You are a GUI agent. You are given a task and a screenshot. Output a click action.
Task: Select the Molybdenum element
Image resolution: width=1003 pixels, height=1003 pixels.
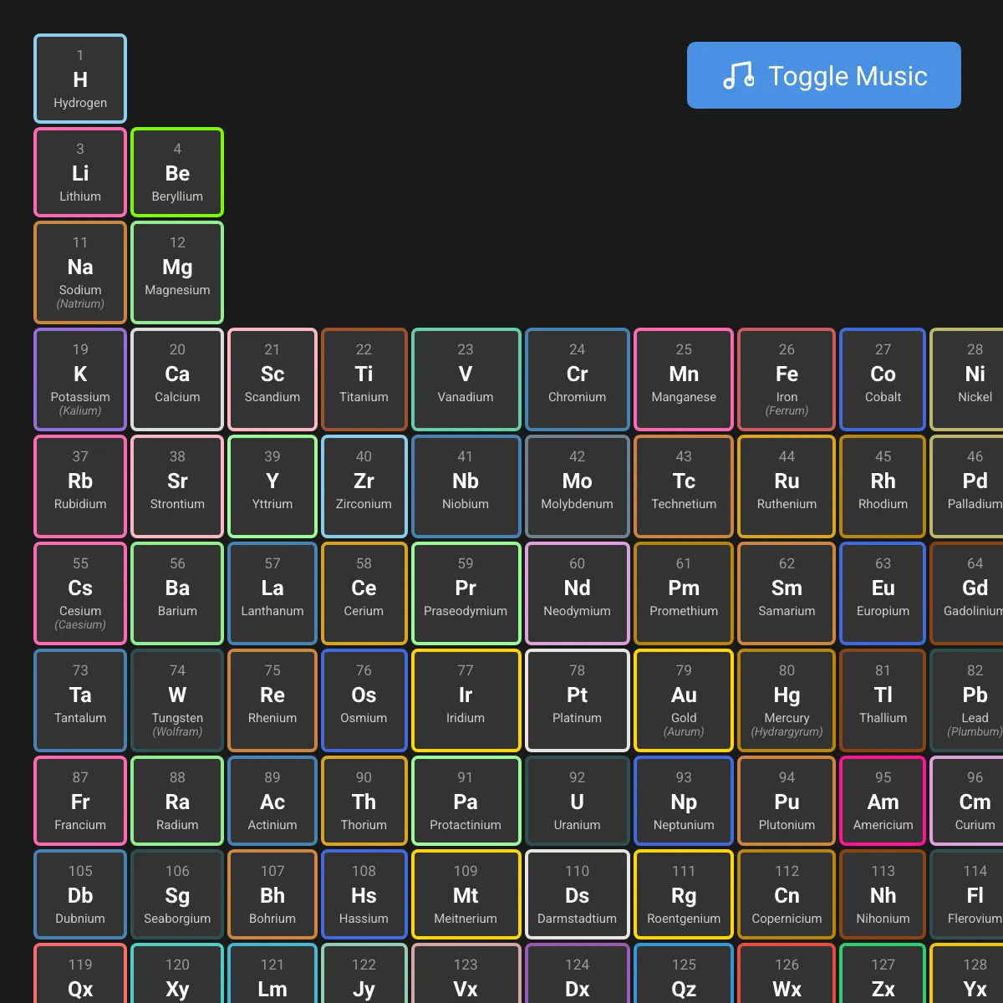coord(577,486)
